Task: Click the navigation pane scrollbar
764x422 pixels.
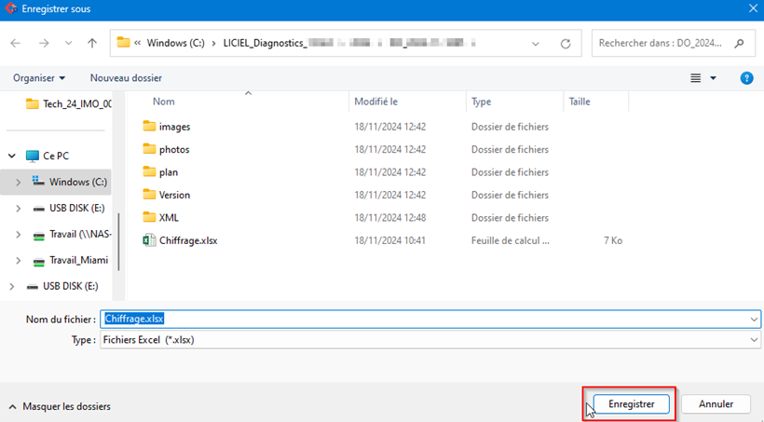Action: coord(118,241)
